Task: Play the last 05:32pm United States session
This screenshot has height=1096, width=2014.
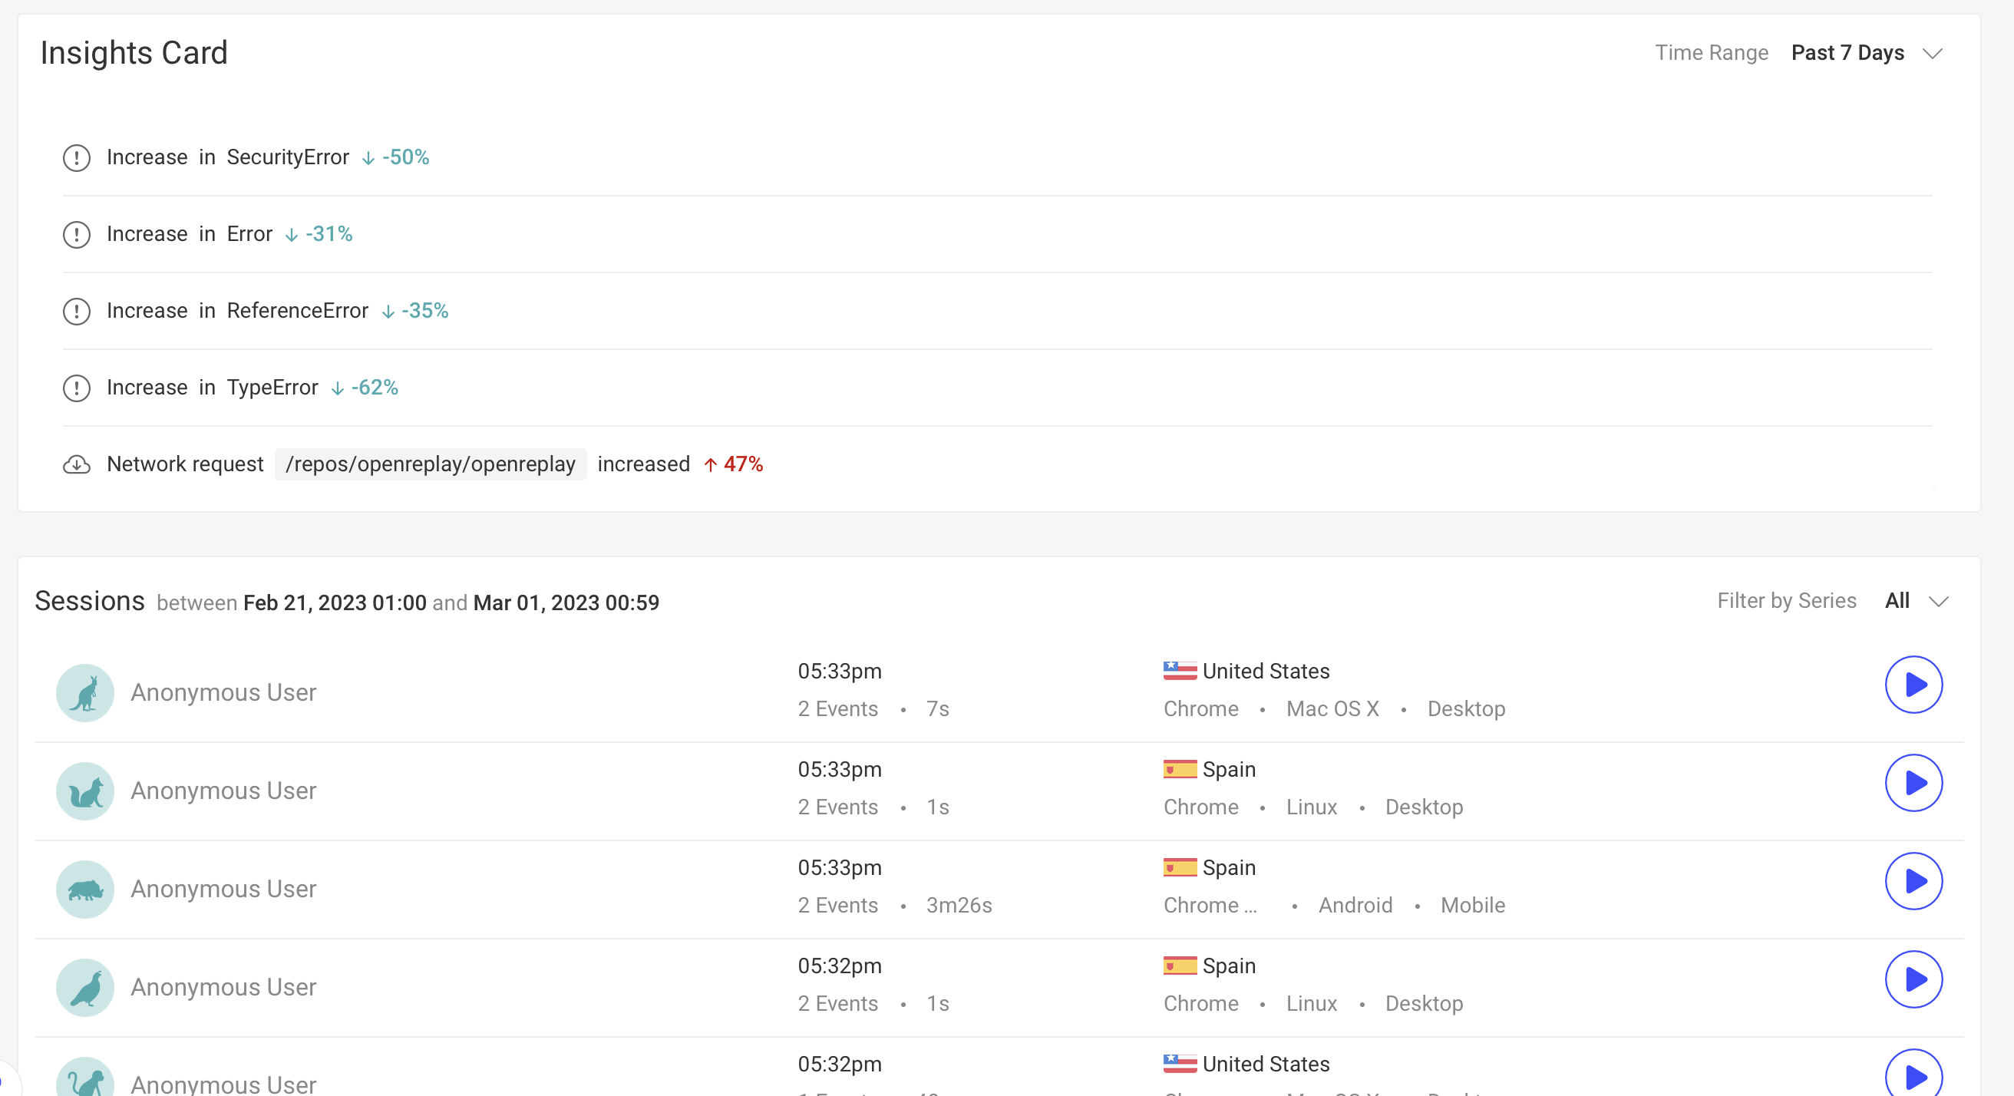Action: (x=1914, y=1074)
